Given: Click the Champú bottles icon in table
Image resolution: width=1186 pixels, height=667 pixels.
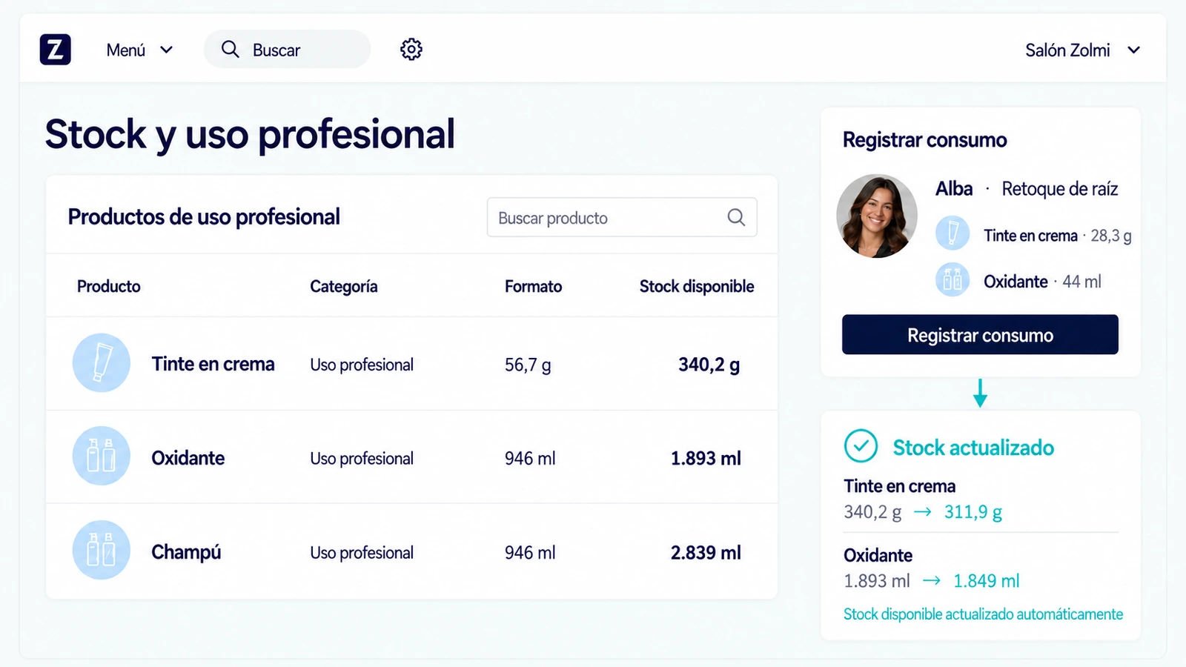Looking at the screenshot, I should pos(102,550).
